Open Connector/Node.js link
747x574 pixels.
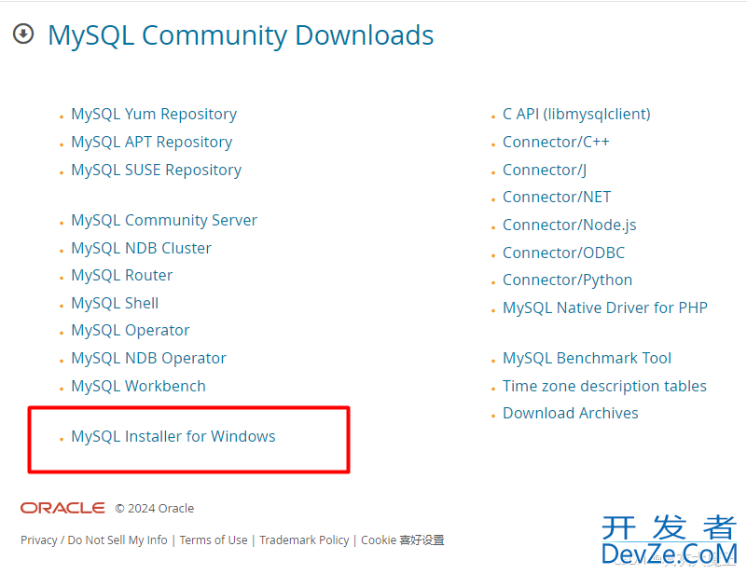point(569,225)
